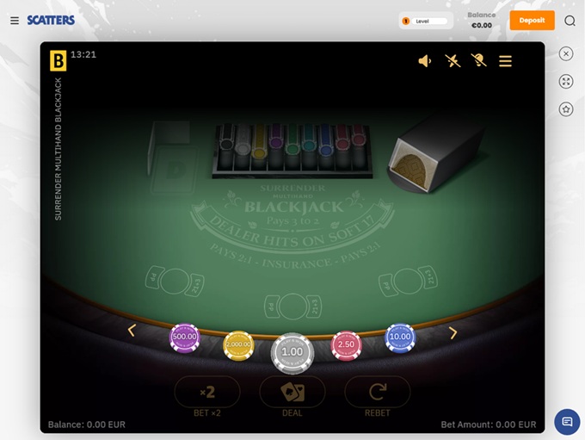Mute the game sound speaker icon
585x440 pixels.
click(425, 61)
